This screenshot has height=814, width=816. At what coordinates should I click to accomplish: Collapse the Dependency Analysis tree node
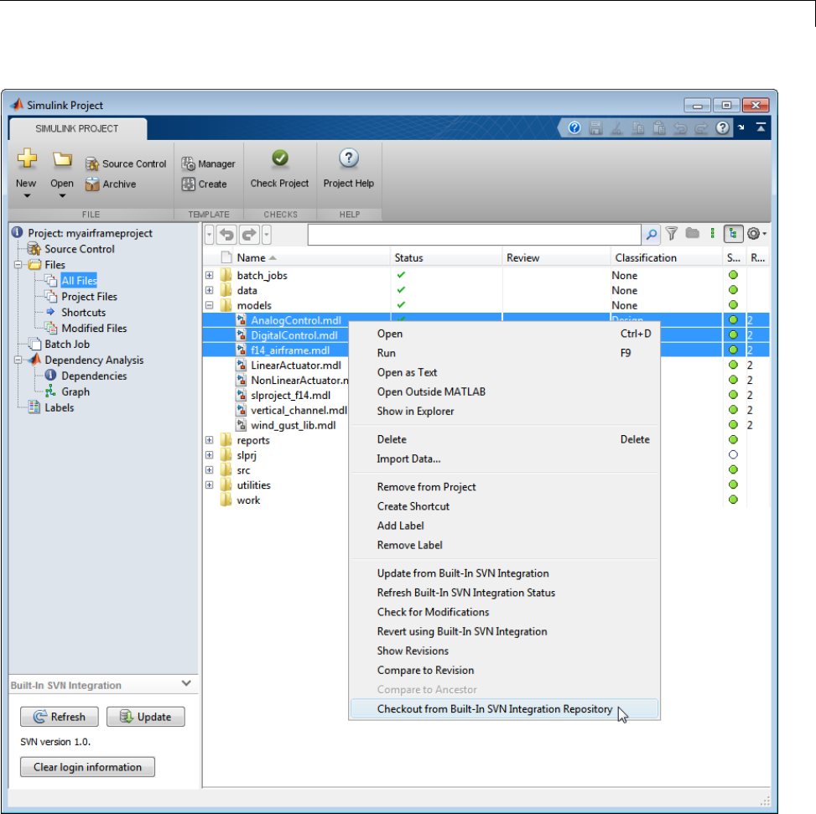click(x=18, y=360)
